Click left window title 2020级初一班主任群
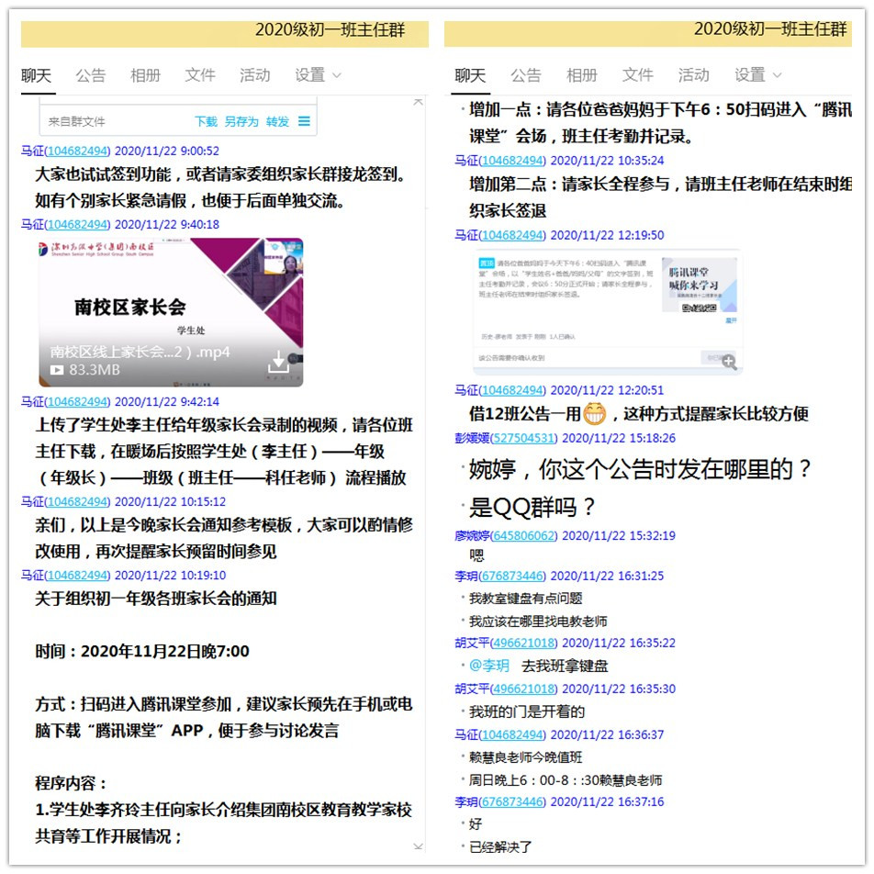874x874 pixels. [330, 29]
